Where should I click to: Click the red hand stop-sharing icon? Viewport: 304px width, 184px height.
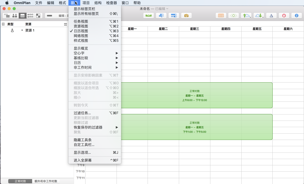(x=284, y=15)
